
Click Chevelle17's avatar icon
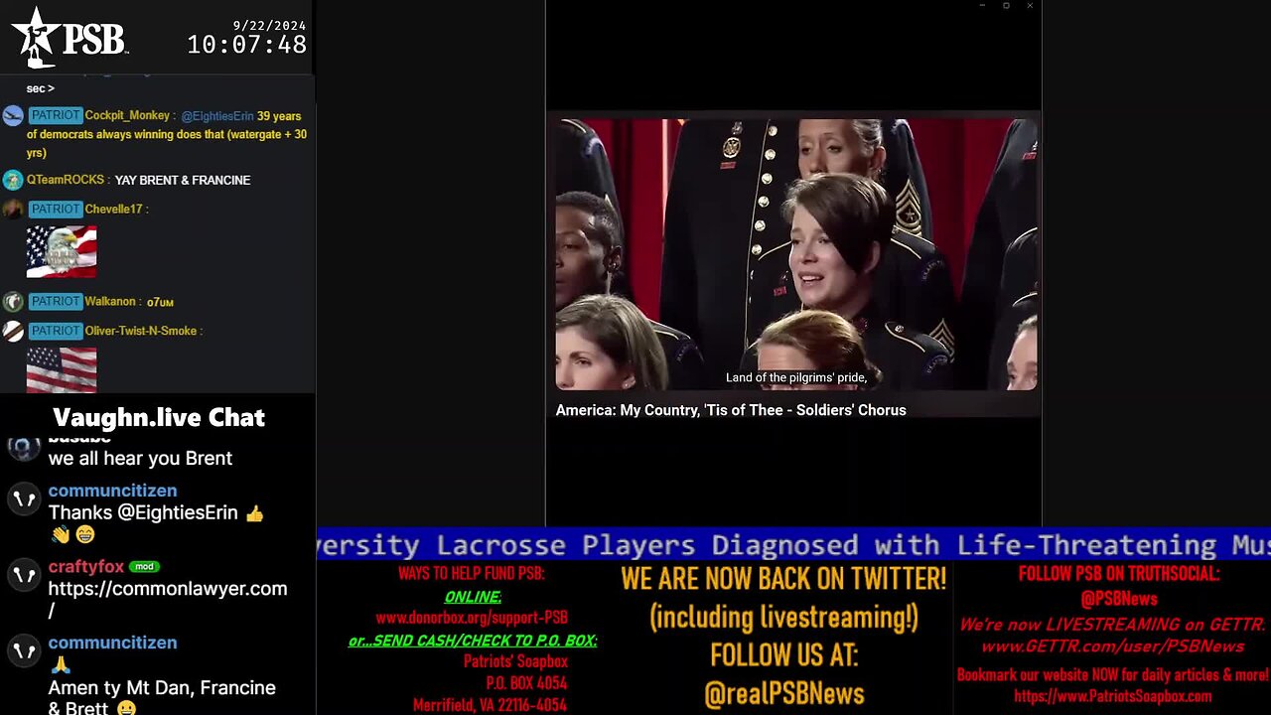pos(13,210)
